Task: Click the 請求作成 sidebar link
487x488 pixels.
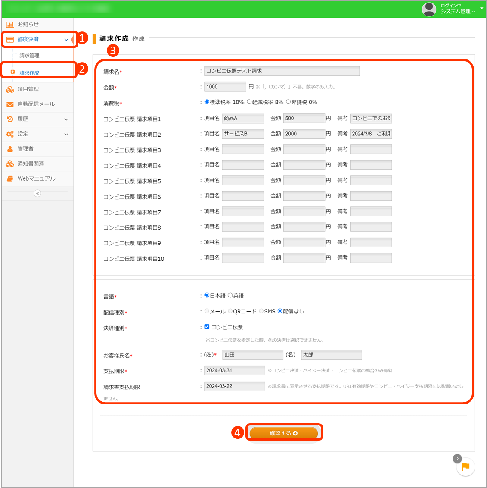Action: click(29, 73)
